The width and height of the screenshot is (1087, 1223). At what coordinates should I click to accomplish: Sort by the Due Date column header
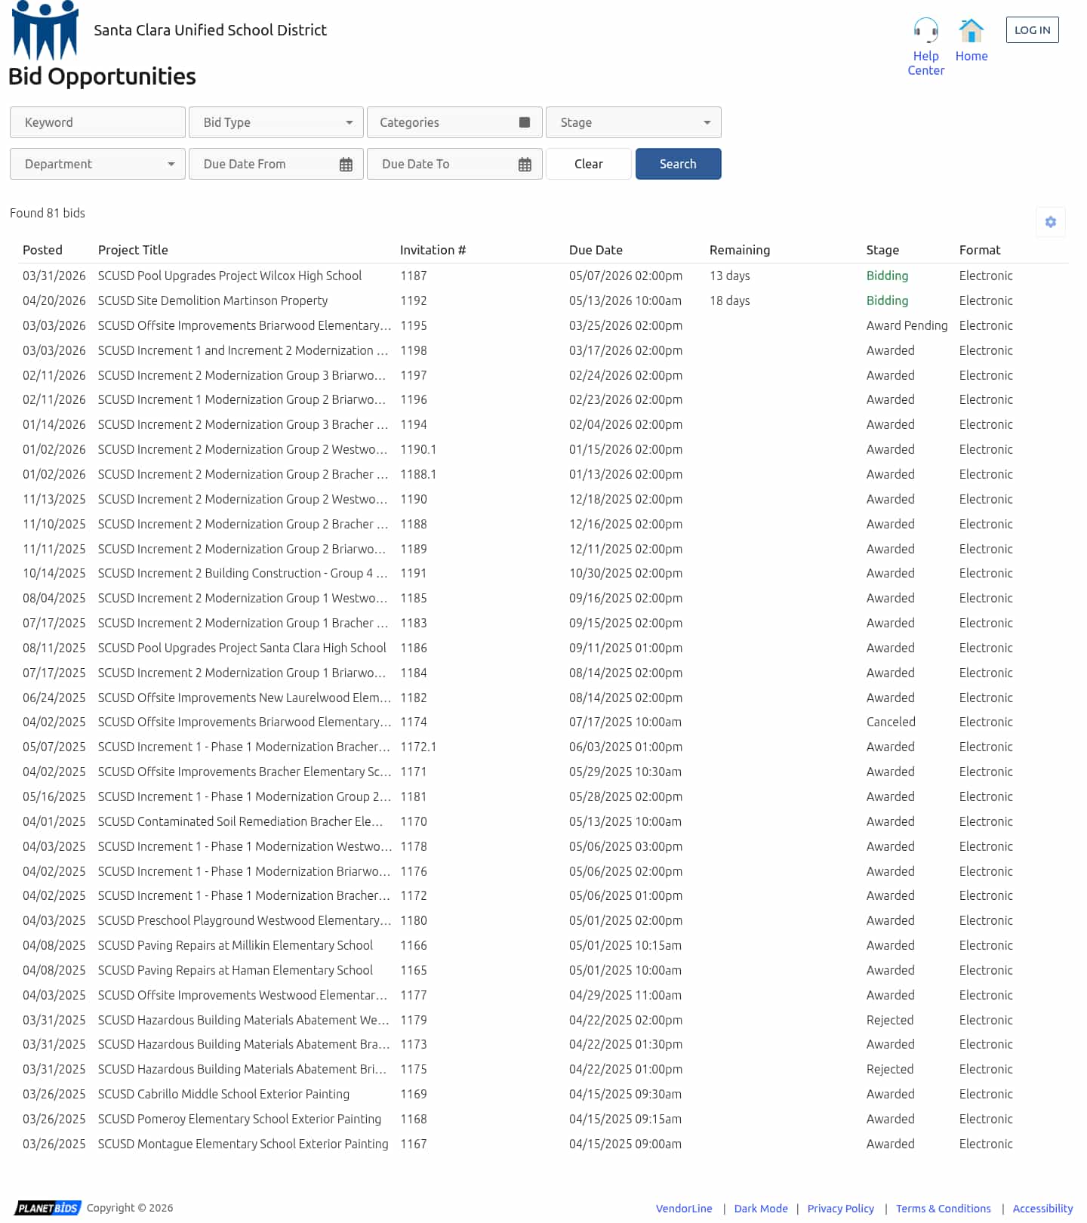click(596, 250)
